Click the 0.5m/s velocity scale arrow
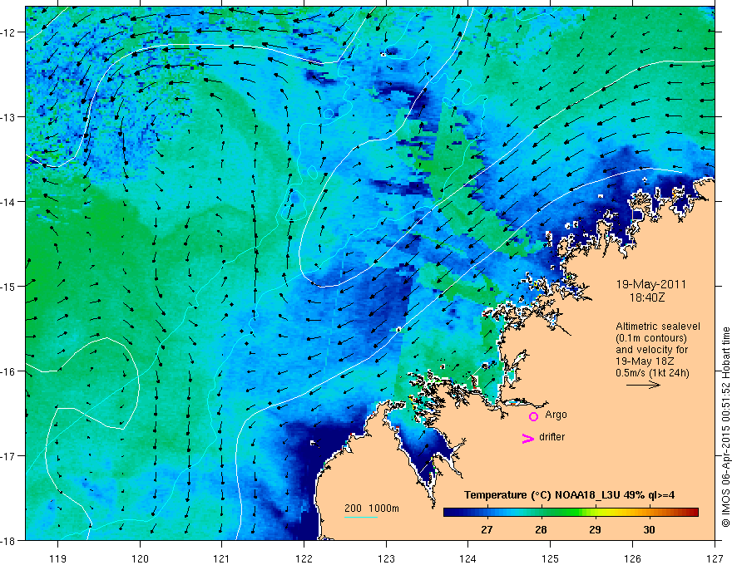This screenshot has height=565, width=732. 643,385
